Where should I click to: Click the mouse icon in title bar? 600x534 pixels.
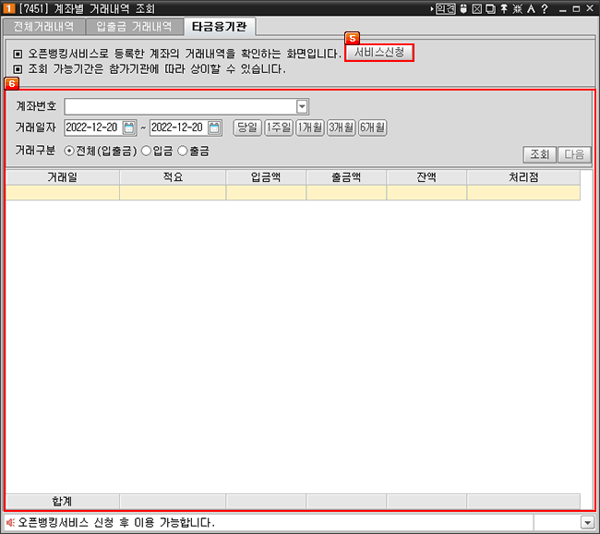tap(463, 8)
